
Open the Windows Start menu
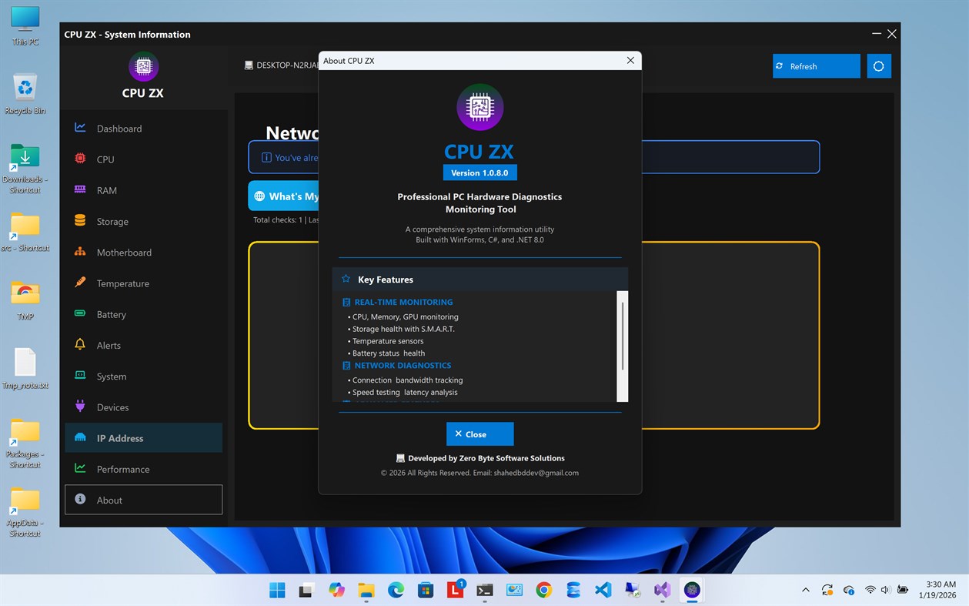(277, 591)
